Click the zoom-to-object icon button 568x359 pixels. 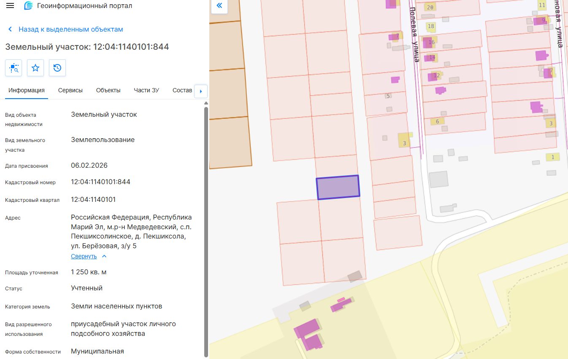click(x=14, y=68)
